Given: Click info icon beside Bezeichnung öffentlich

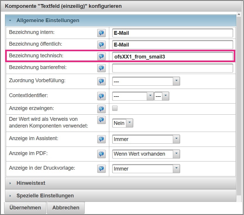Looking at the screenshot, I should click(101, 45).
